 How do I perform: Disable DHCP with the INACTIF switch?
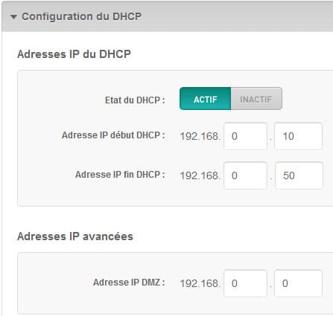(256, 99)
